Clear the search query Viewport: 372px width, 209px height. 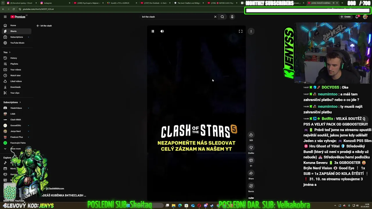215,17
